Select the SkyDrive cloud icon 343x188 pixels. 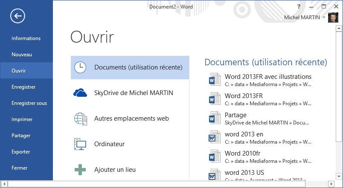80,93
